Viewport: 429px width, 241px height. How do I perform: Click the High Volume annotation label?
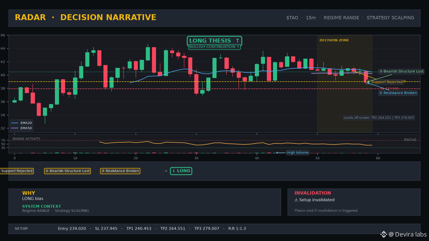297,153
